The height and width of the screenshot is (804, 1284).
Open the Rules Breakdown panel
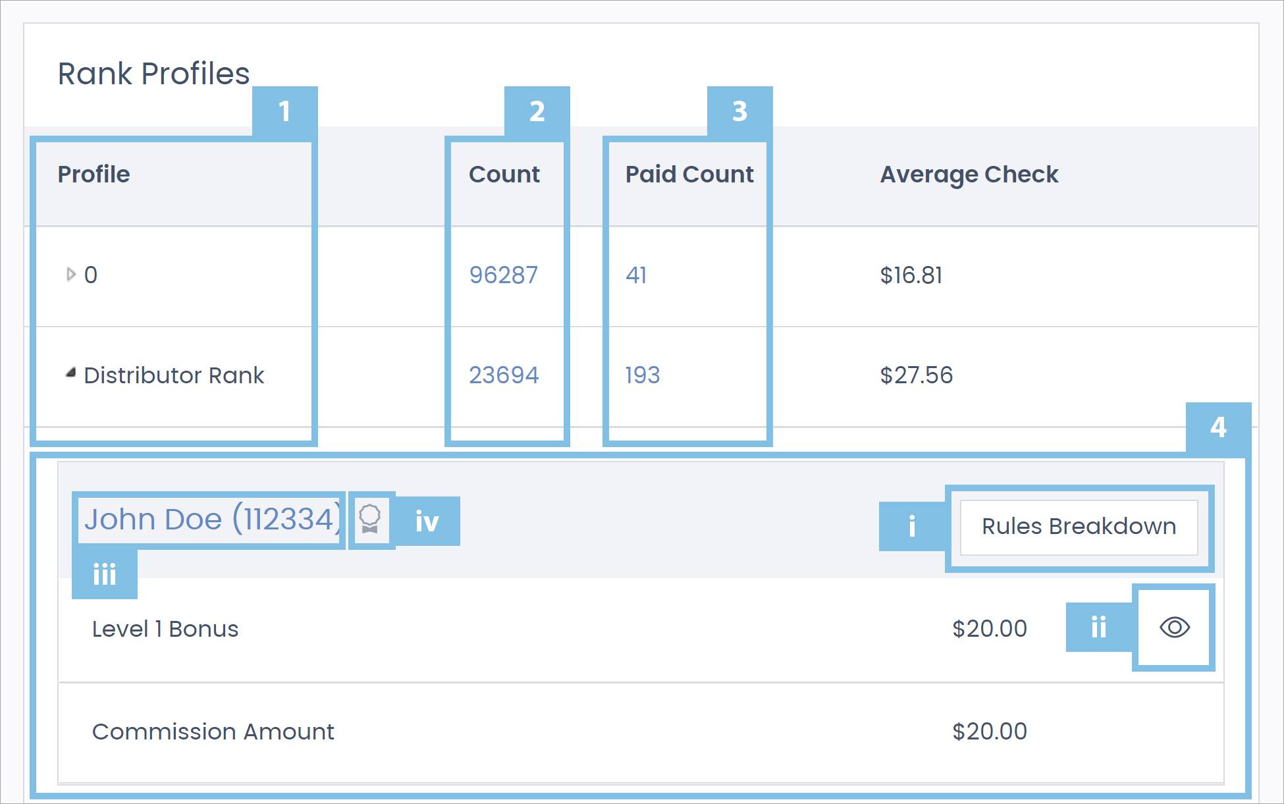pyautogui.click(x=1079, y=526)
